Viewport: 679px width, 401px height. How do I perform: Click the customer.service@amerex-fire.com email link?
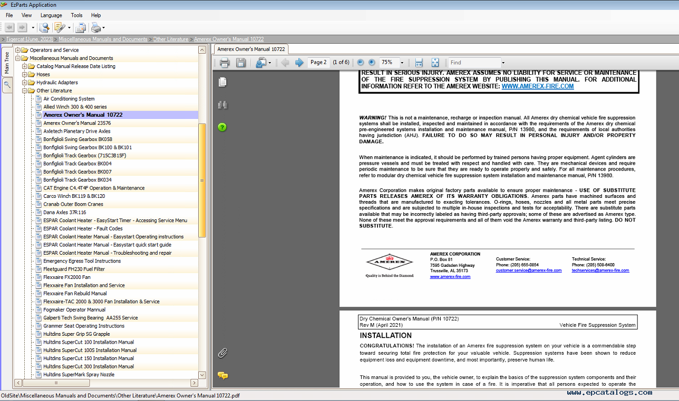click(529, 270)
